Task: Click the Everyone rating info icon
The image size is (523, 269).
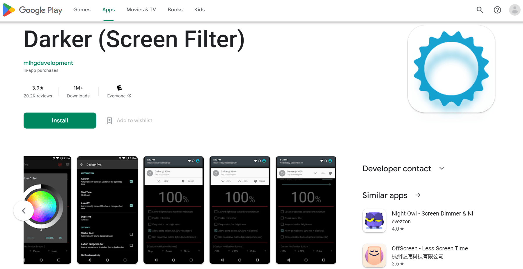Action: coord(130,96)
